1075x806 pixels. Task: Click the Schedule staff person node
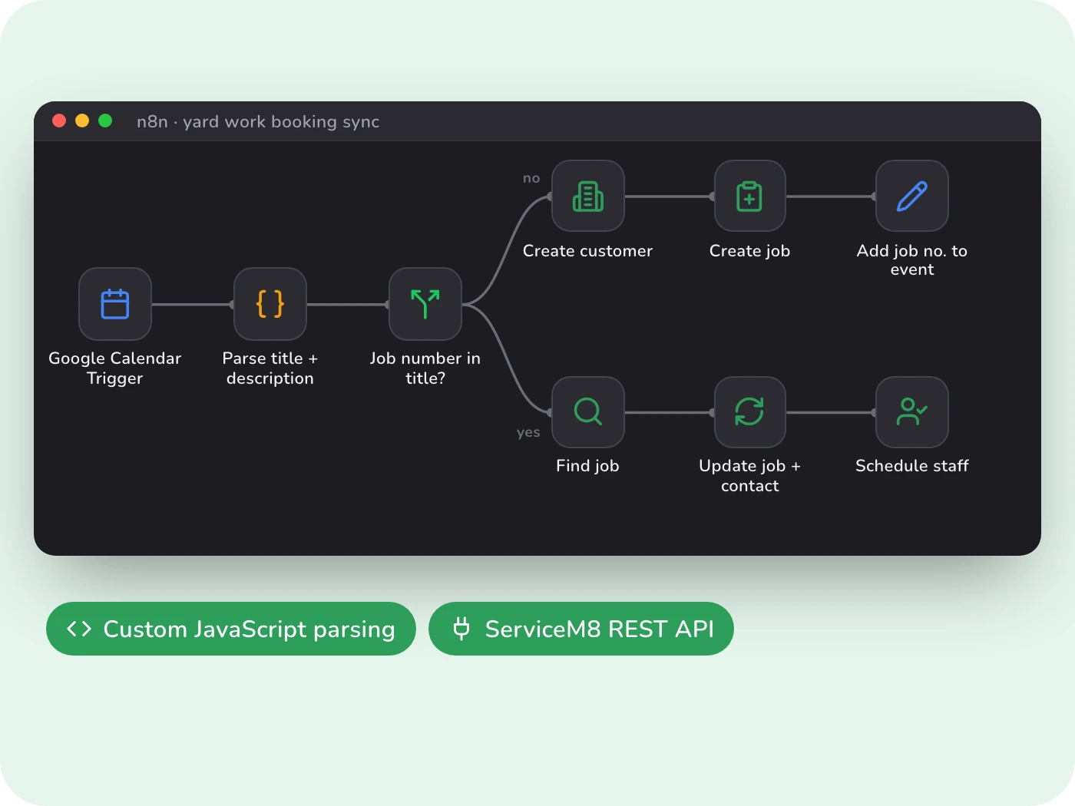point(912,412)
